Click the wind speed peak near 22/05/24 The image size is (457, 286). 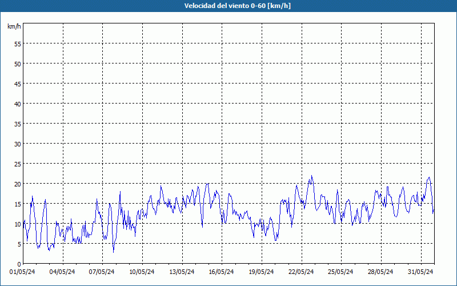point(311,176)
